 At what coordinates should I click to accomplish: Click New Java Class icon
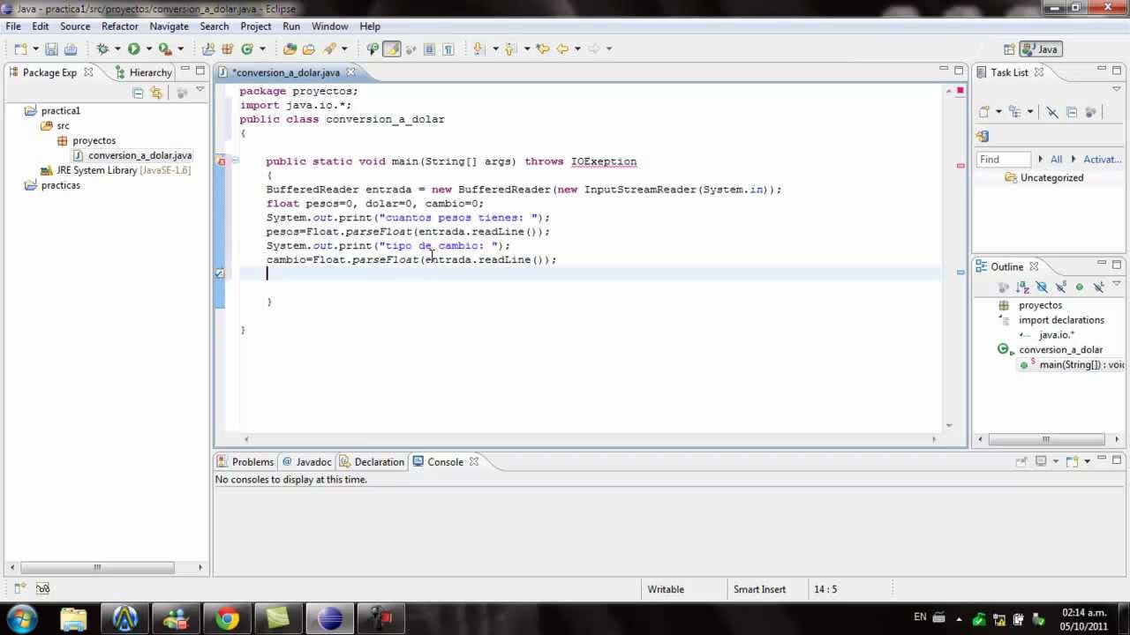[247, 49]
